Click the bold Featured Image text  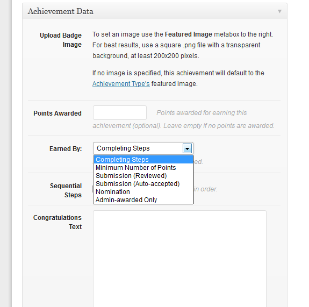tap(189, 34)
